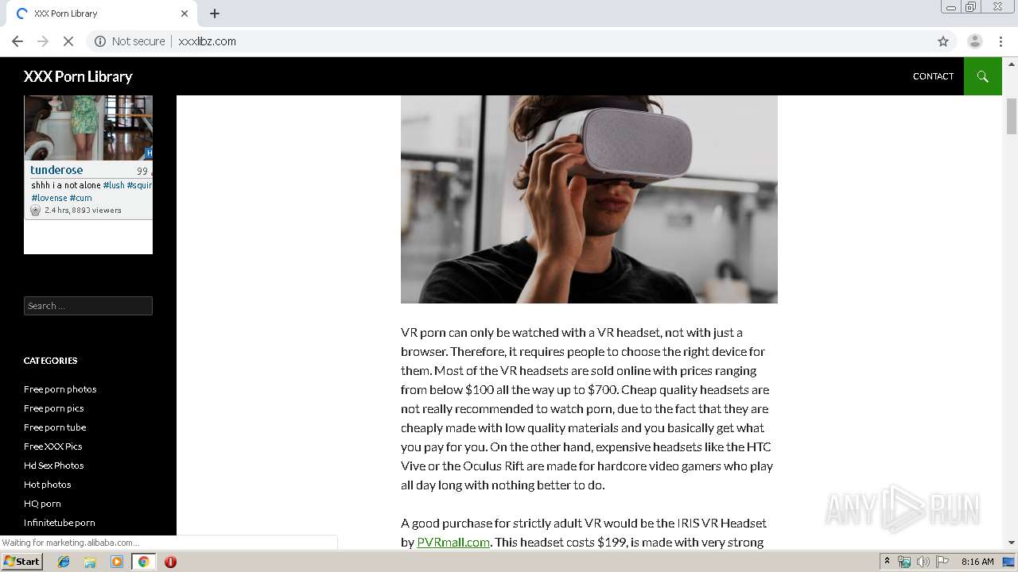Open the Chrome profile avatar icon
Image resolution: width=1018 pixels, height=572 pixels.
click(974, 41)
